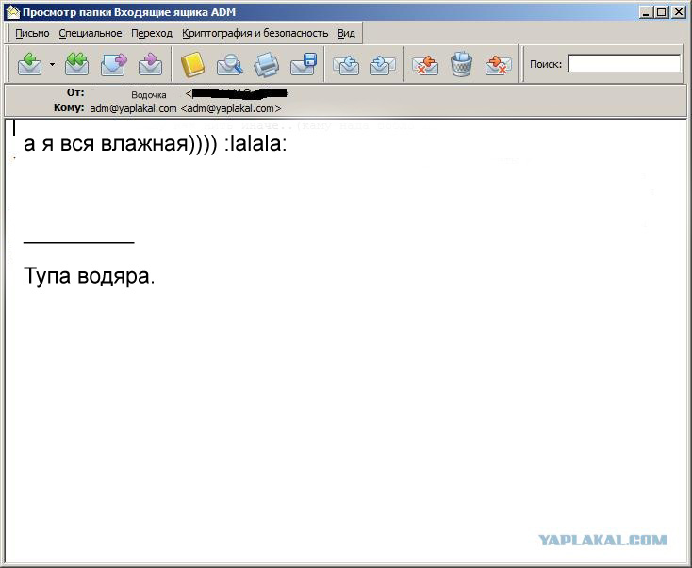Print the message with the printer icon

(267, 64)
